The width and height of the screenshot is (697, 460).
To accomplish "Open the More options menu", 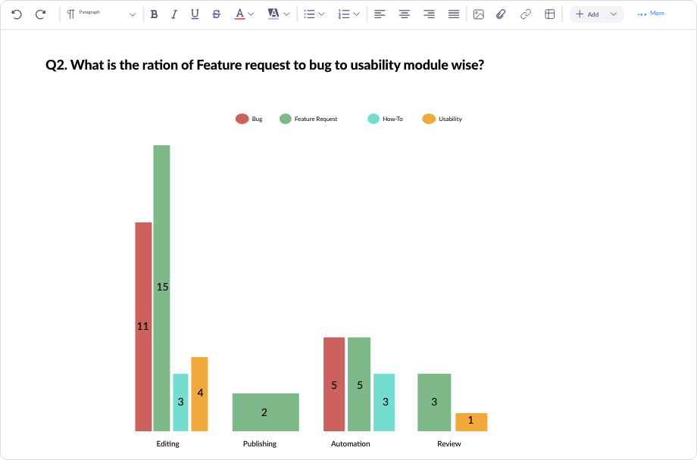I will coord(650,14).
